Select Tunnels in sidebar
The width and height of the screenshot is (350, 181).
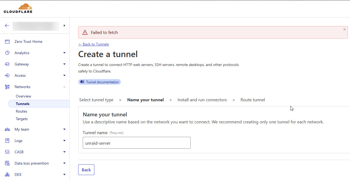click(39, 104)
